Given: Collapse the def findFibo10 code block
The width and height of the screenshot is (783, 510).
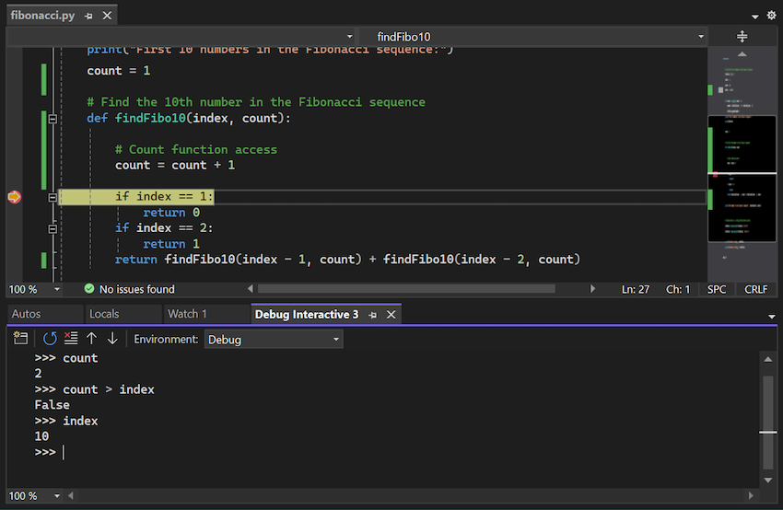Looking at the screenshot, I should coord(53,119).
